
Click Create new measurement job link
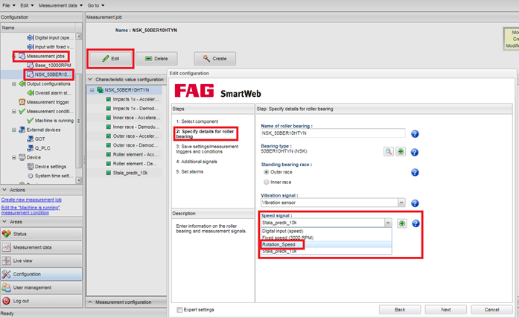(x=31, y=200)
